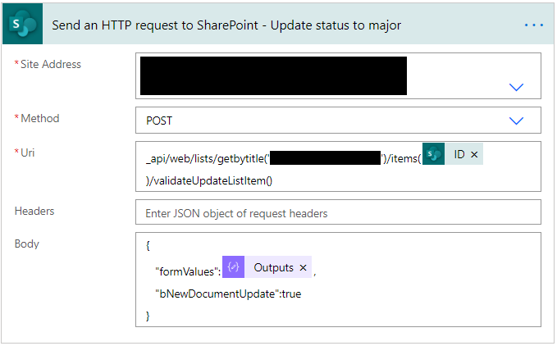Click the purple Compose icon in Body
This screenshot has height=346, width=557.
234,266
